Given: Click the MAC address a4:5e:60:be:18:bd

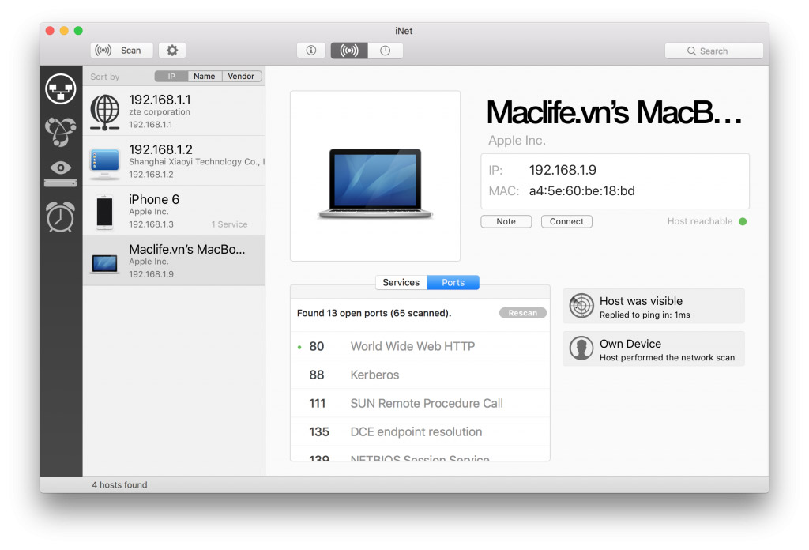Looking at the screenshot, I should click(582, 191).
